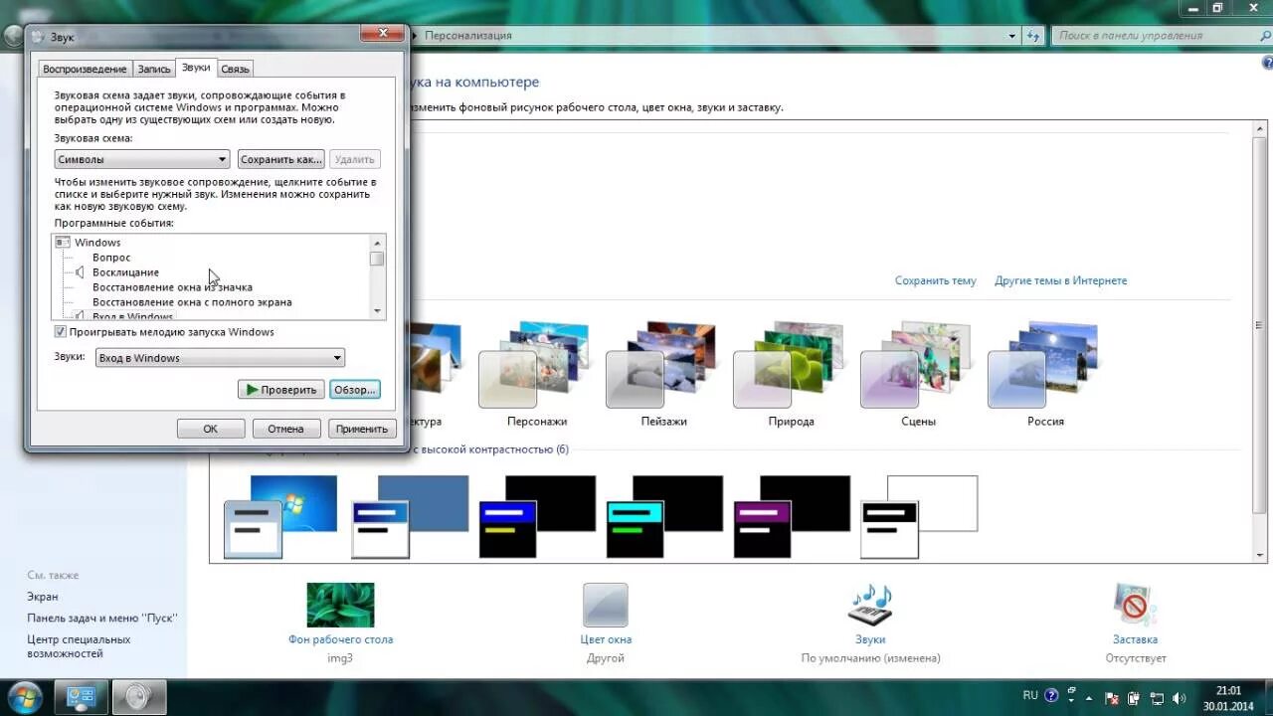Click the power plug icon in tray
The width and height of the screenshot is (1273, 716).
(x=1135, y=698)
